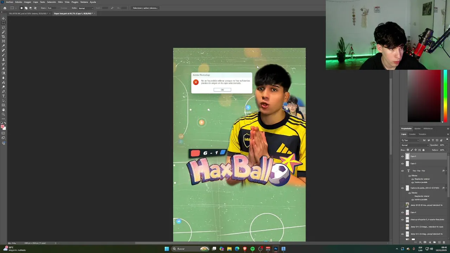Open Spotify from the Windows taskbar
The height and width of the screenshot is (253, 450).
coord(252,249)
